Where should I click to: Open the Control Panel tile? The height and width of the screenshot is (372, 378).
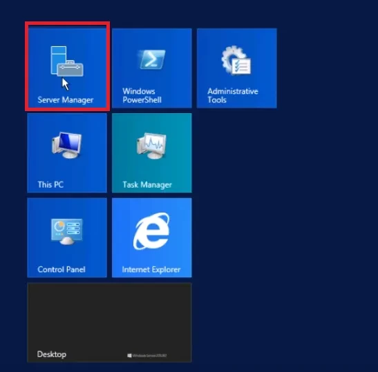tap(67, 237)
